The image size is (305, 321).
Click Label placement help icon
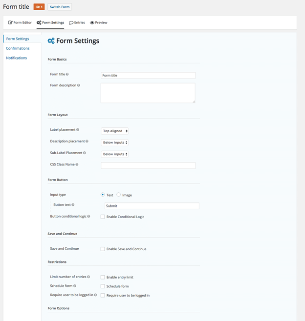point(78,130)
